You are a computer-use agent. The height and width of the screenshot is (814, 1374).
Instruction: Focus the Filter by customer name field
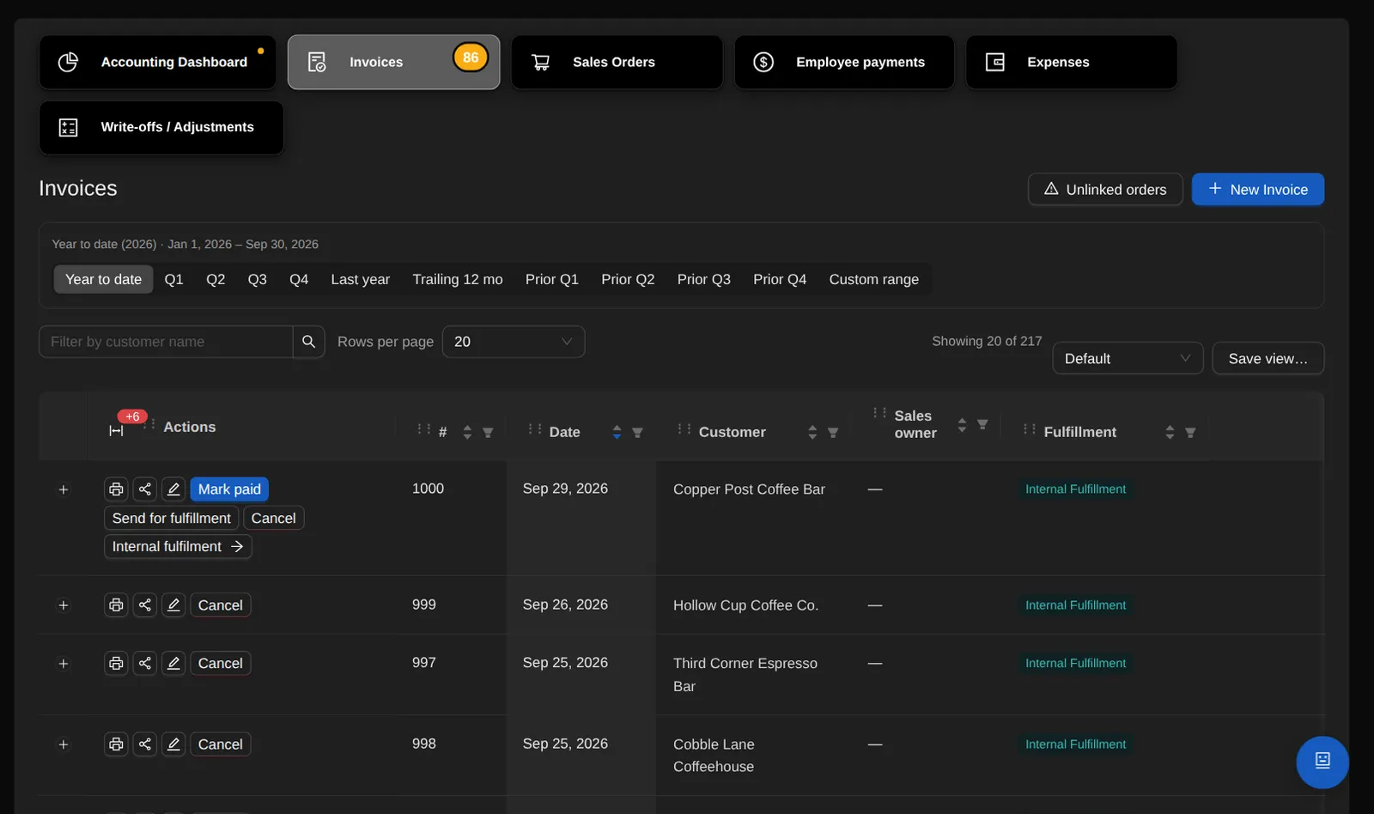pos(166,342)
